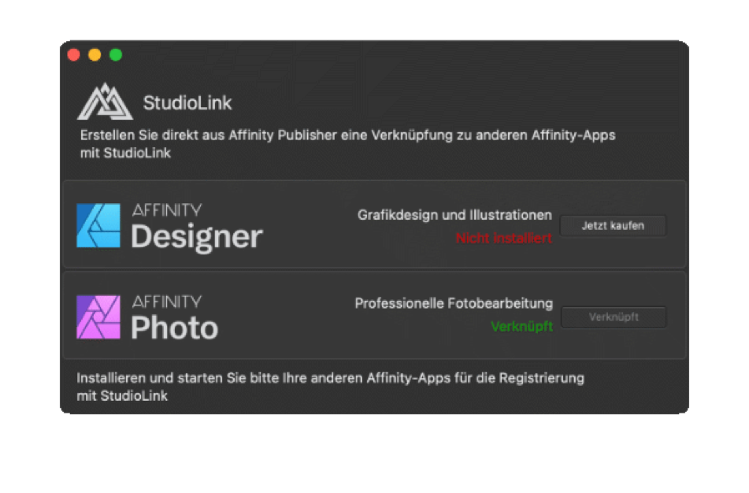Minimize the window using the yellow button
The width and height of the screenshot is (749, 493).
95,55
